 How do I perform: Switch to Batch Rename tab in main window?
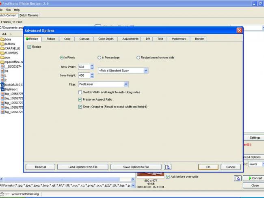pos(29,15)
